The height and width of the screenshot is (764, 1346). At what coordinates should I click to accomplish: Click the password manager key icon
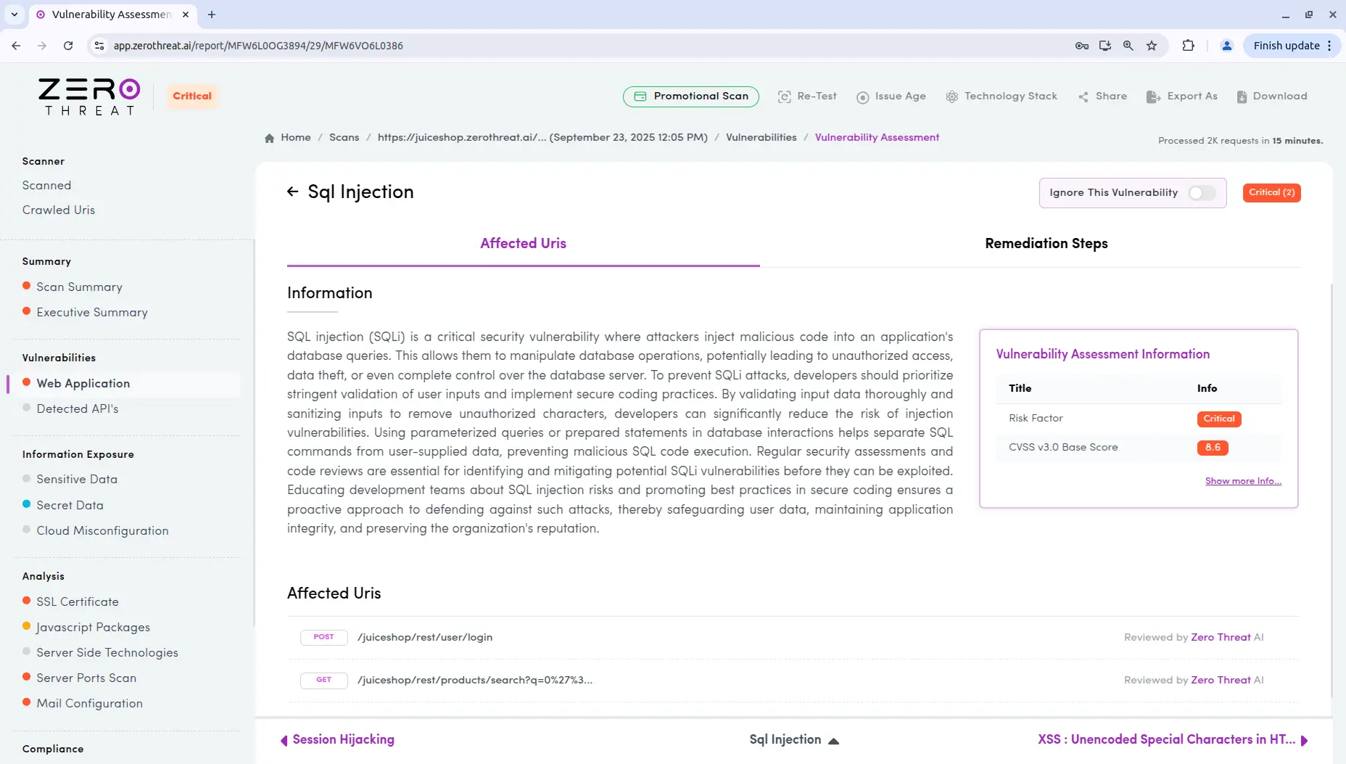tap(1082, 46)
